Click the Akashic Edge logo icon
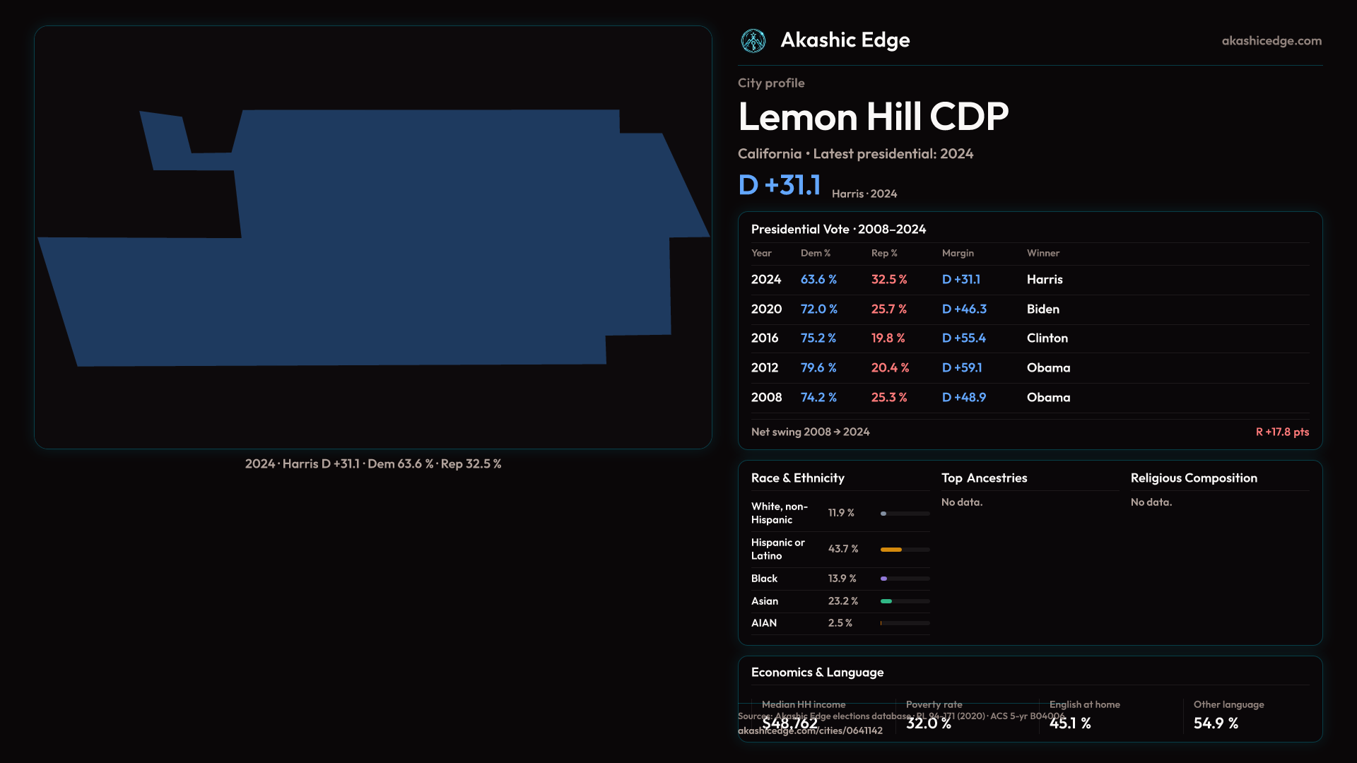Viewport: 1357px width, 763px height. (753, 41)
